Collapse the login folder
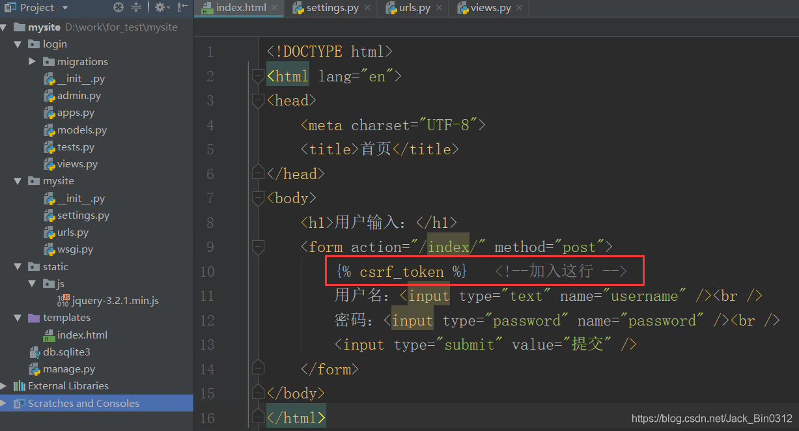 coord(18,44)
